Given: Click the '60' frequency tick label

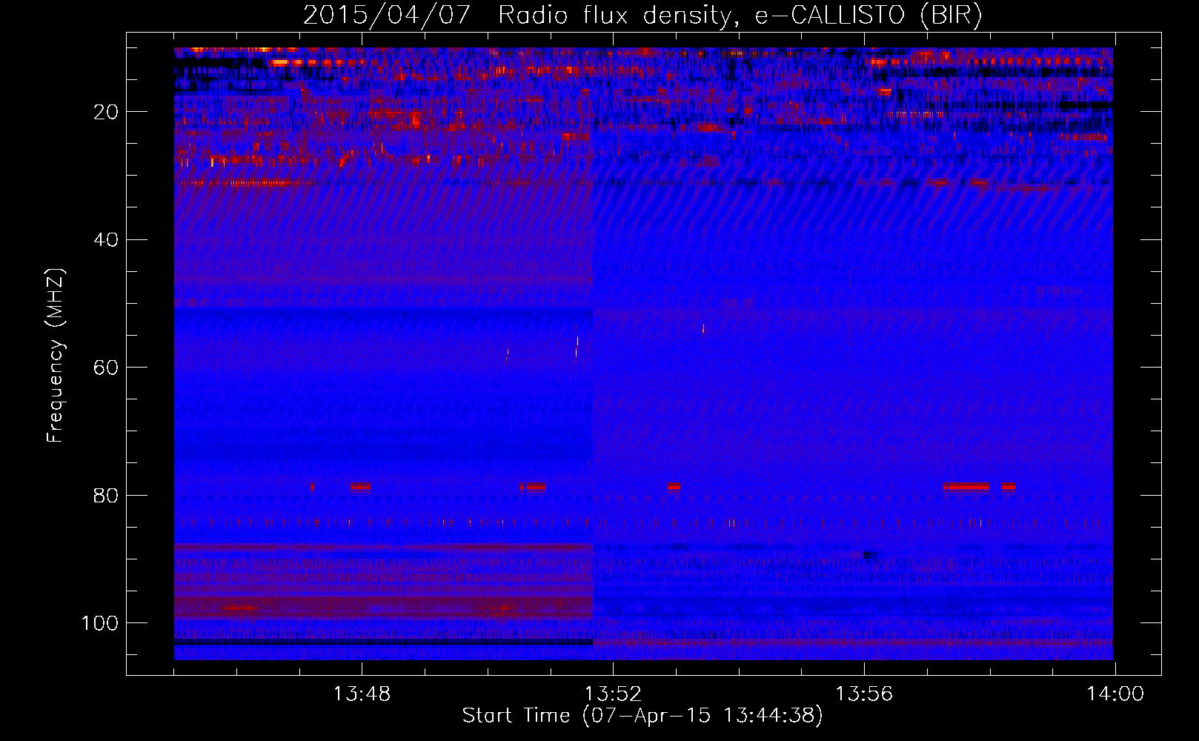Looking at the screenshot, I should coord(106,368).
